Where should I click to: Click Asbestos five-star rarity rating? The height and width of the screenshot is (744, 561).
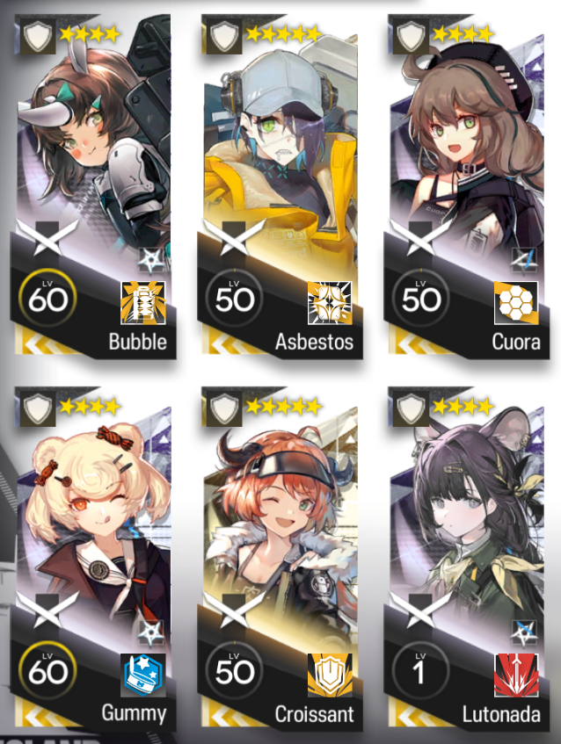pyautogui.click(x=284, y=33)
